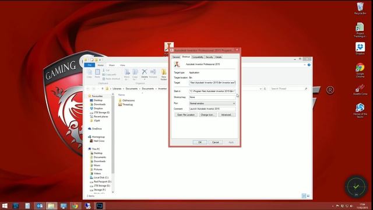Open Security tab in Properties

tap(209, 57)
